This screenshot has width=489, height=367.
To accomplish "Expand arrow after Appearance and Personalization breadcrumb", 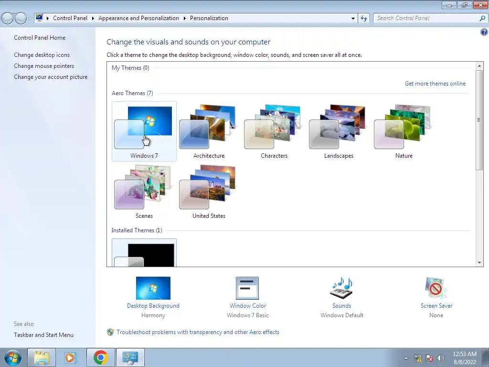I will 185,19.
